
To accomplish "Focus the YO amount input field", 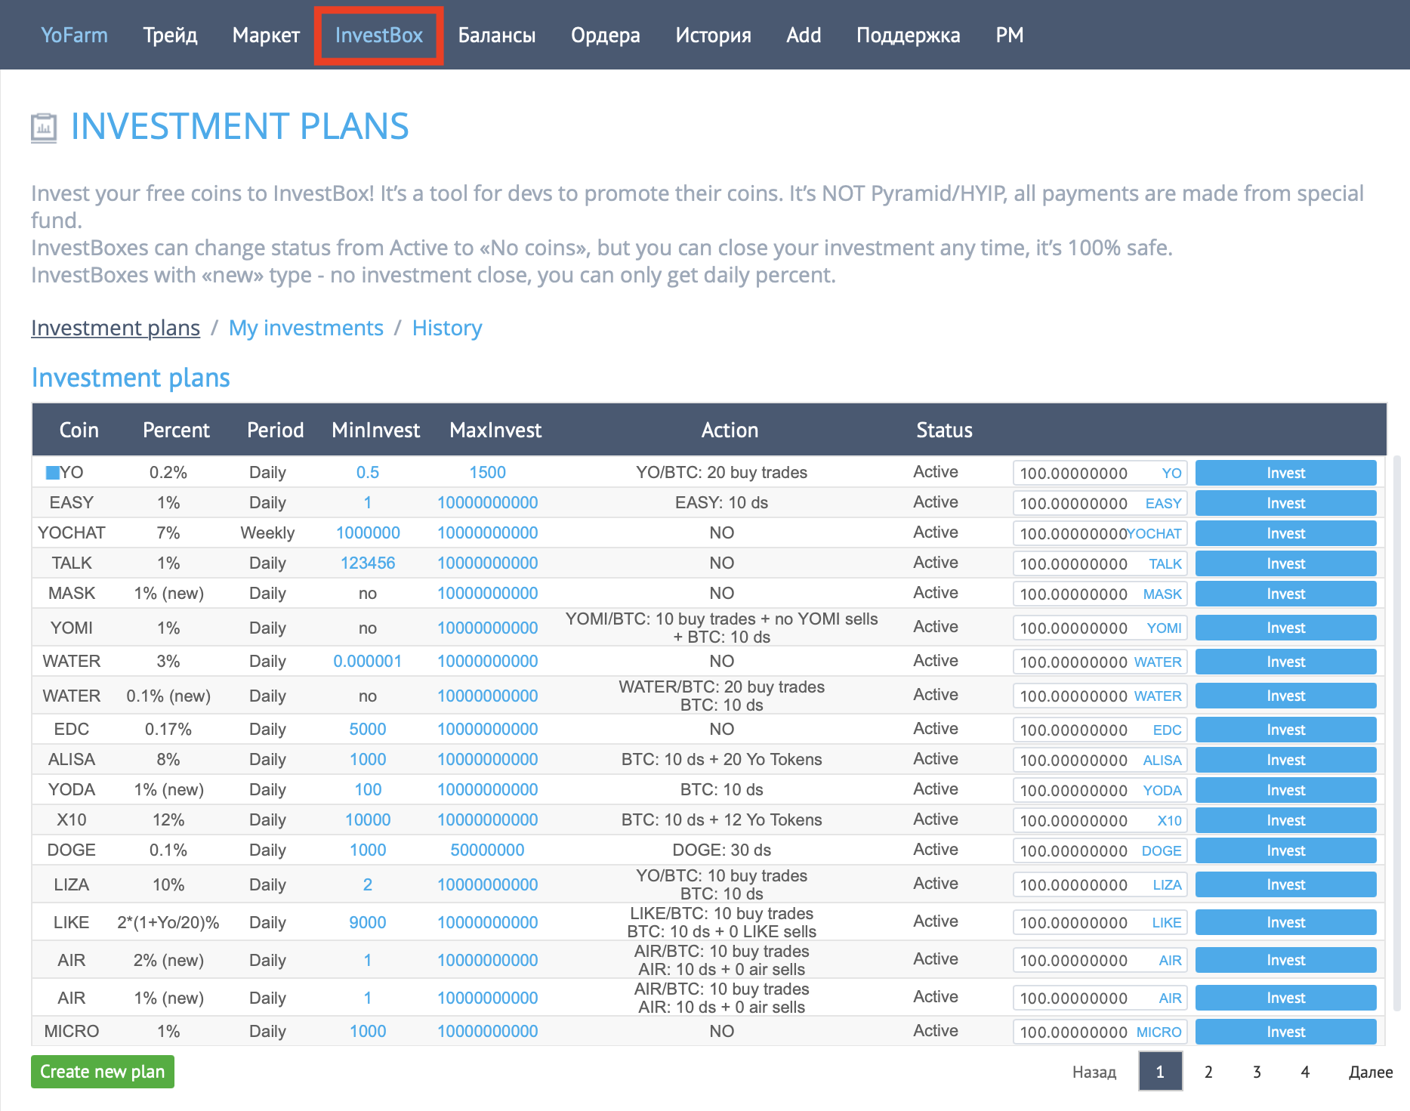I will tap(1100, 473).
